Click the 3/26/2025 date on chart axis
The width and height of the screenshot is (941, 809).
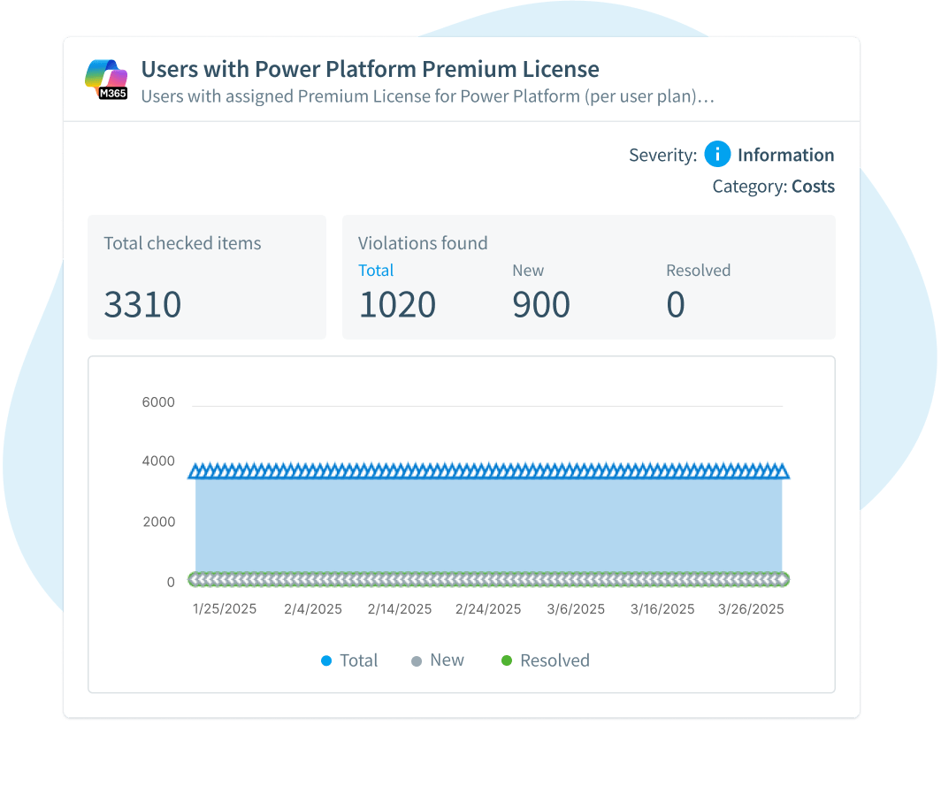point(751,609)
